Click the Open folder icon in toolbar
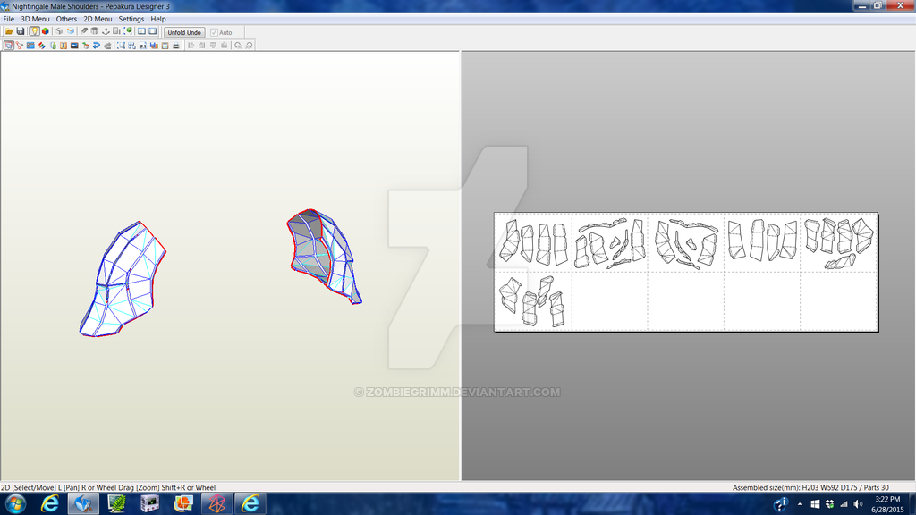 9,31
